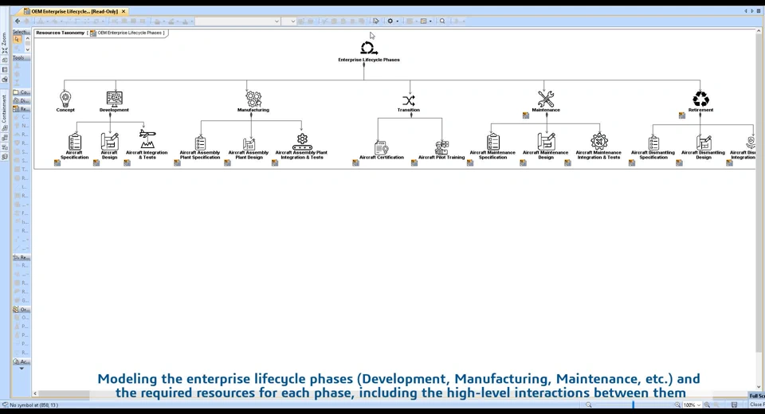Expand the Co... folder group in the palette
Screen dimensions: 765x414
(22, 92)
